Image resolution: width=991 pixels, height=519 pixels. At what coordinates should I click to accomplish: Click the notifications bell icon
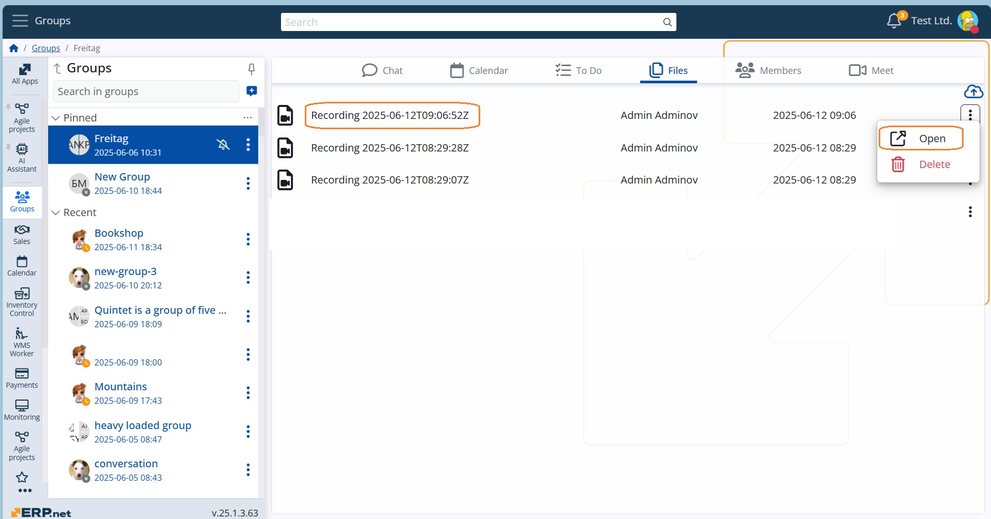[x=894, y=21]
